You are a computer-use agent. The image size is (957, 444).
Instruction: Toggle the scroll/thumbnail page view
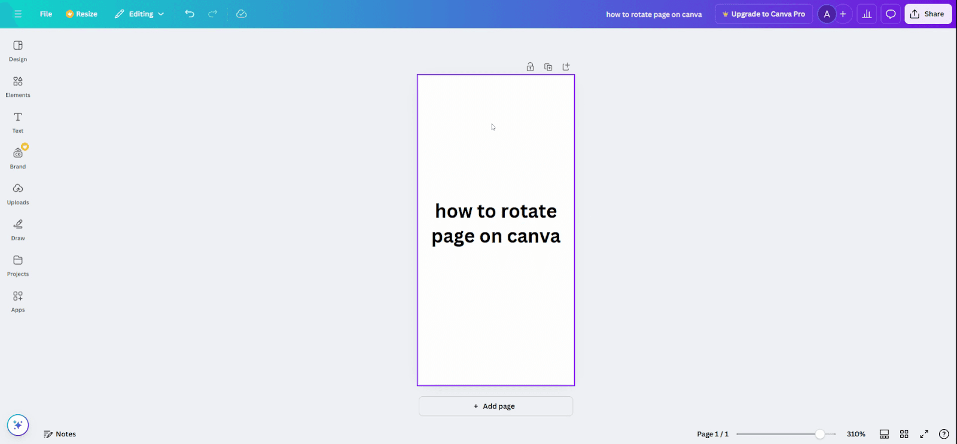pos(884,434)
